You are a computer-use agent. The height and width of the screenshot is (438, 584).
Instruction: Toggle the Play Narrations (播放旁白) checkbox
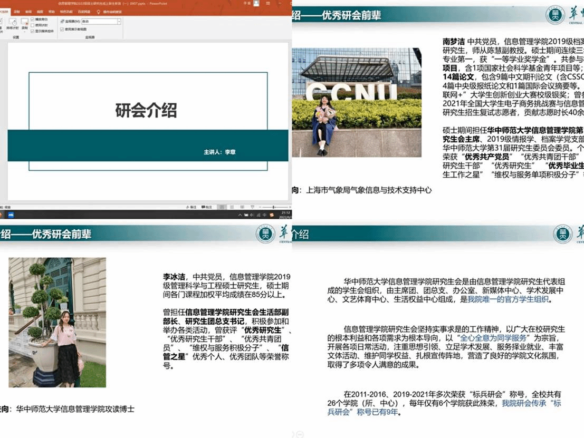[x=33, y=20]
